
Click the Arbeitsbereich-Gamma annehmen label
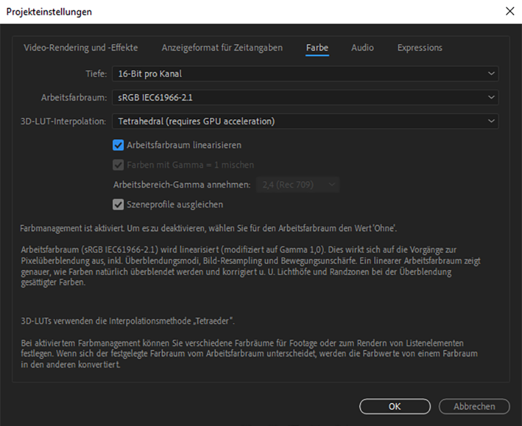coord(182,185)
